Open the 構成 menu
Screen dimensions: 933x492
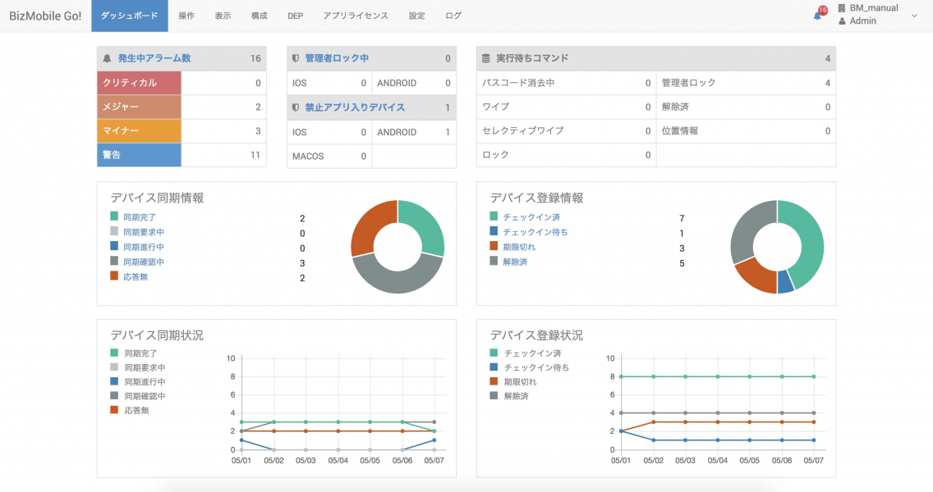click(x=259, y=16)
